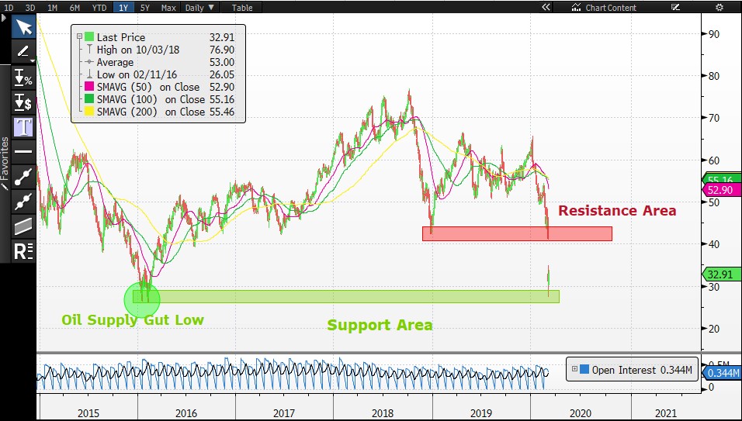Select the arrow pointer tool

(23, 27)
